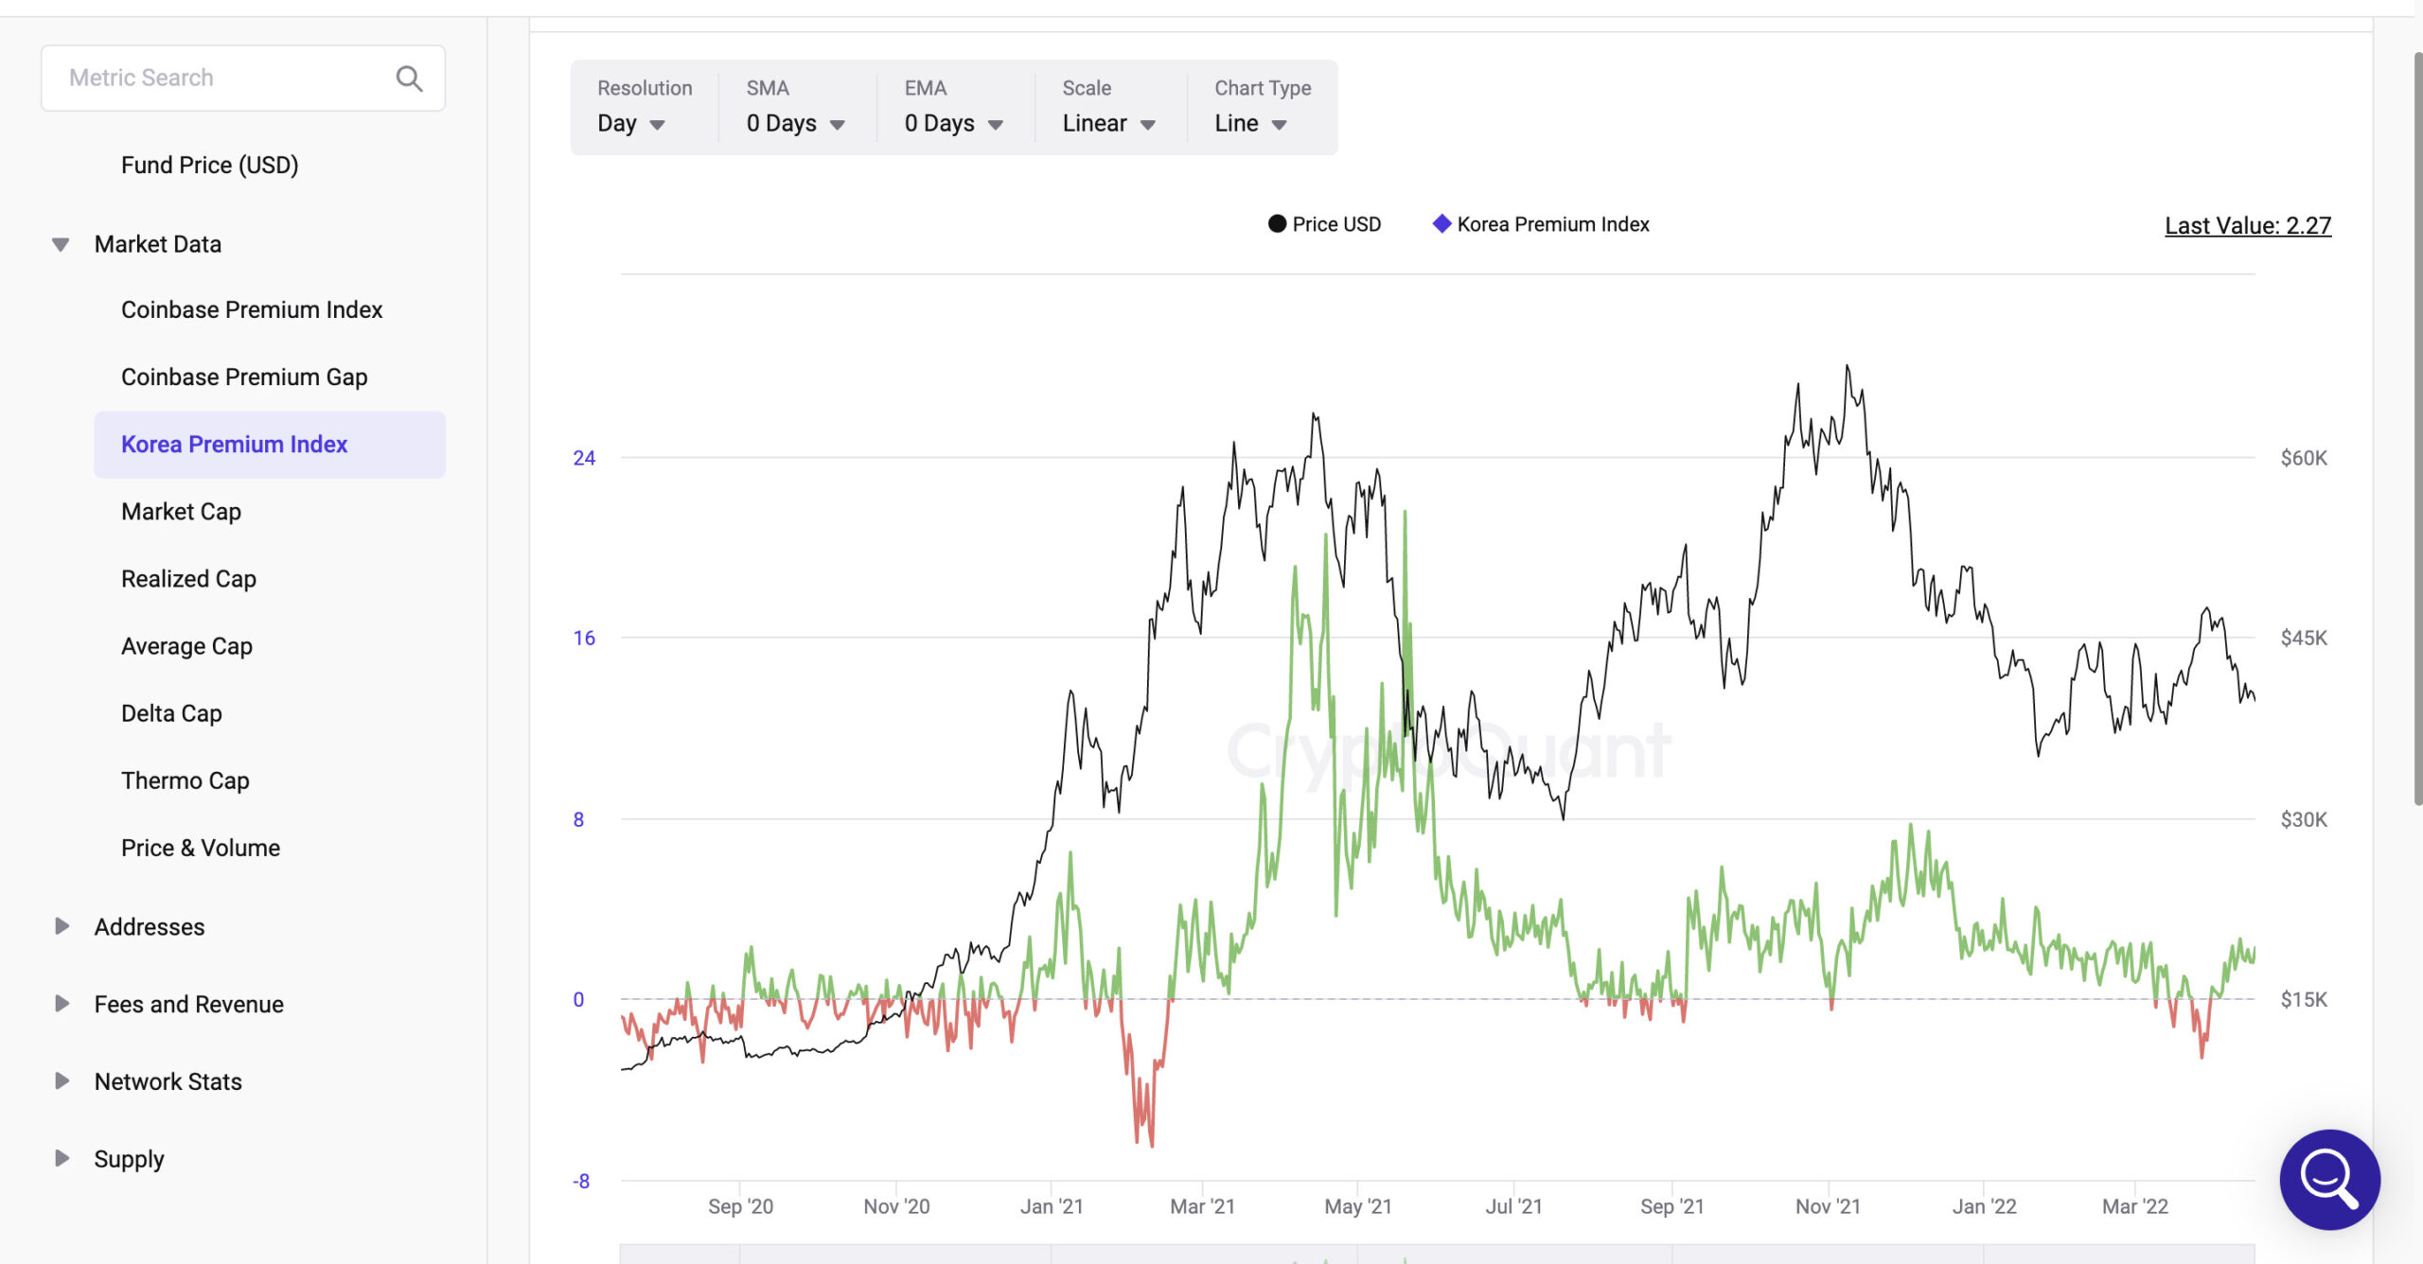This screenshot has height=1264, width=2423.
Task: Toggle Korea Premium Index legend series
Action: point(1541,224)
